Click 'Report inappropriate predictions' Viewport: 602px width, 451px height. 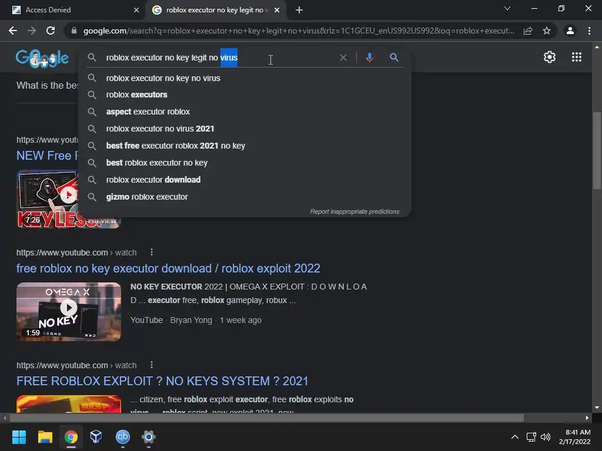point(354,211)
